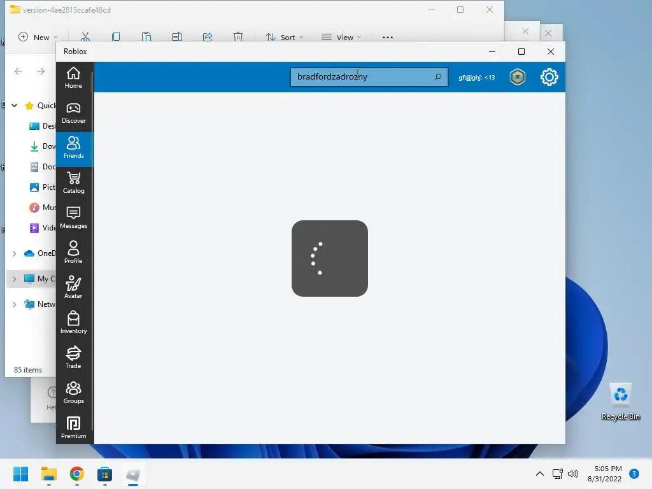Open Messages in Roblox sidebar

pos(74,218)
